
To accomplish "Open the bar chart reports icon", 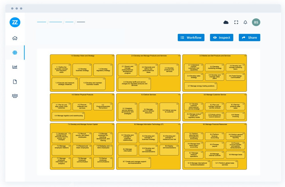I will pos(15,67).
